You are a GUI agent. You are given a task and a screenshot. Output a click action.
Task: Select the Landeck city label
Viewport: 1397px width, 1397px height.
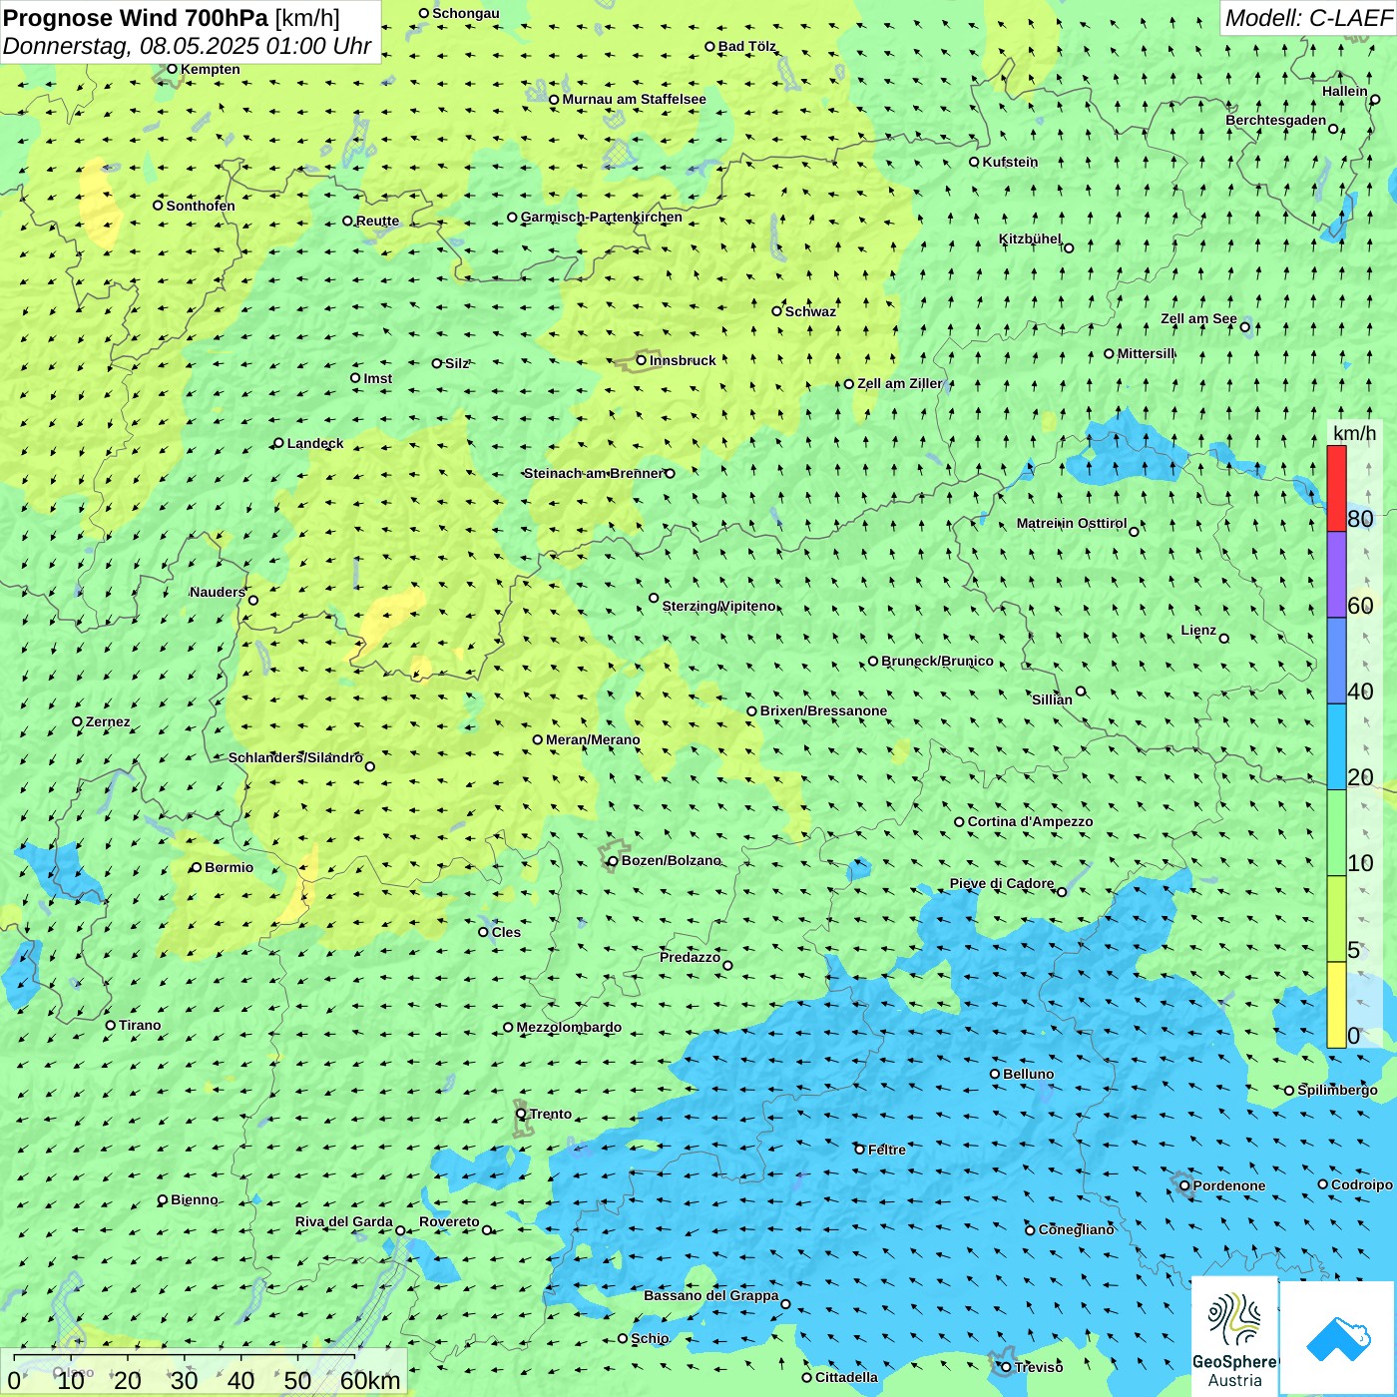point(315,443)
